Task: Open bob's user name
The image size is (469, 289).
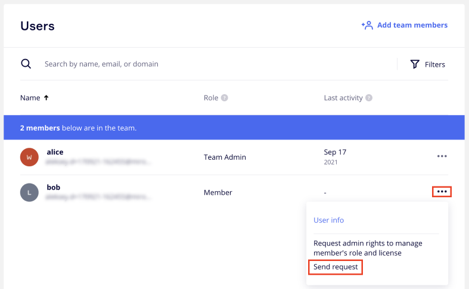Action: tap(53, 187)
